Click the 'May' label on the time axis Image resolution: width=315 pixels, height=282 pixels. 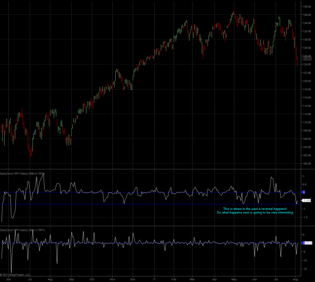coord(234,279)
